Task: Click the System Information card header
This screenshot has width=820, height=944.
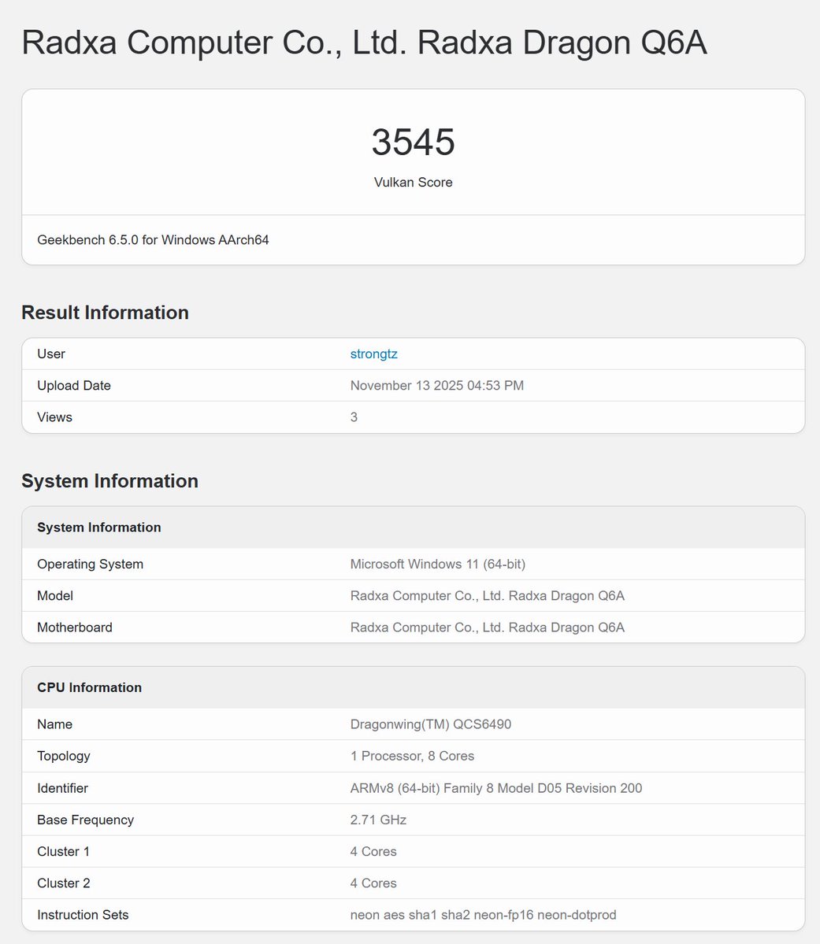Action: 98,528
